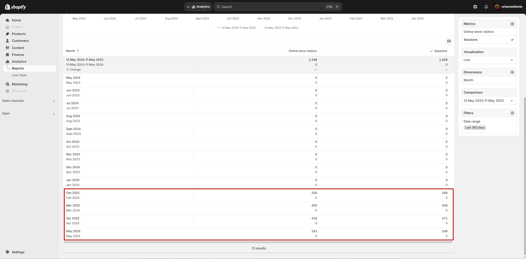526x259 pixels.
Task: Open the Sidekick assistant icon in top bar
Action: (x=475, y=7)
